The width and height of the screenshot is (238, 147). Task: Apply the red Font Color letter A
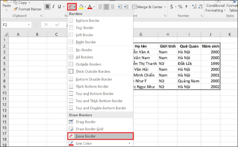tap(90, 7)
